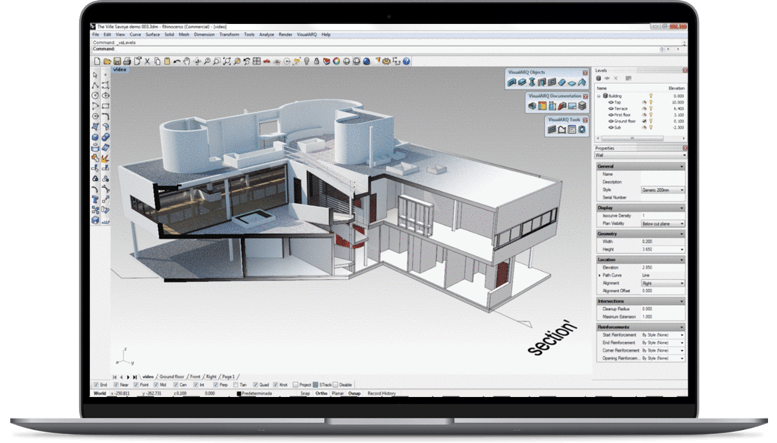Click the Zoom Extents icon
Viewport: 777px width, 443px height.
click(x=227, y=62)
